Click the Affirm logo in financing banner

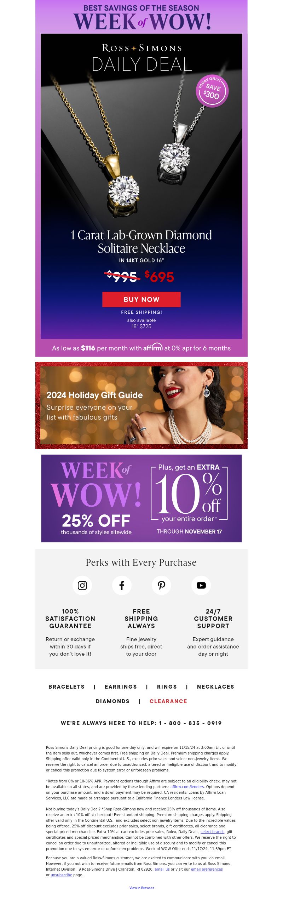click(x=153, y=347)
